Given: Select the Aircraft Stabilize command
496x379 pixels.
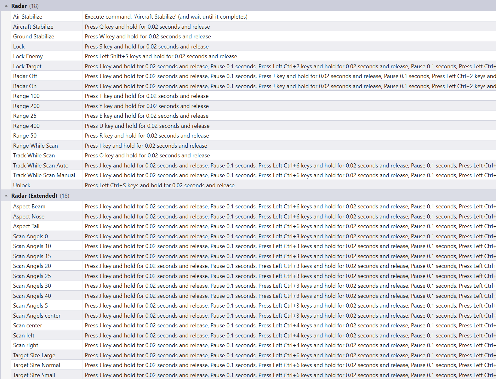Looking at the screenshot, I should click(33, 27).
